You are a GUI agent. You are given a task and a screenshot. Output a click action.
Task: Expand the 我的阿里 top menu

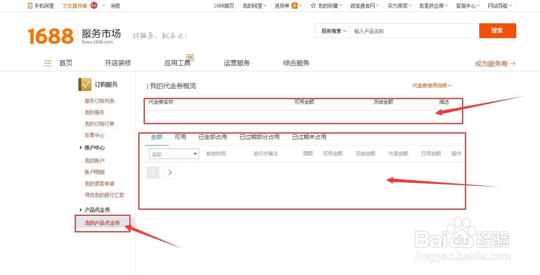(x=255, y=5)
